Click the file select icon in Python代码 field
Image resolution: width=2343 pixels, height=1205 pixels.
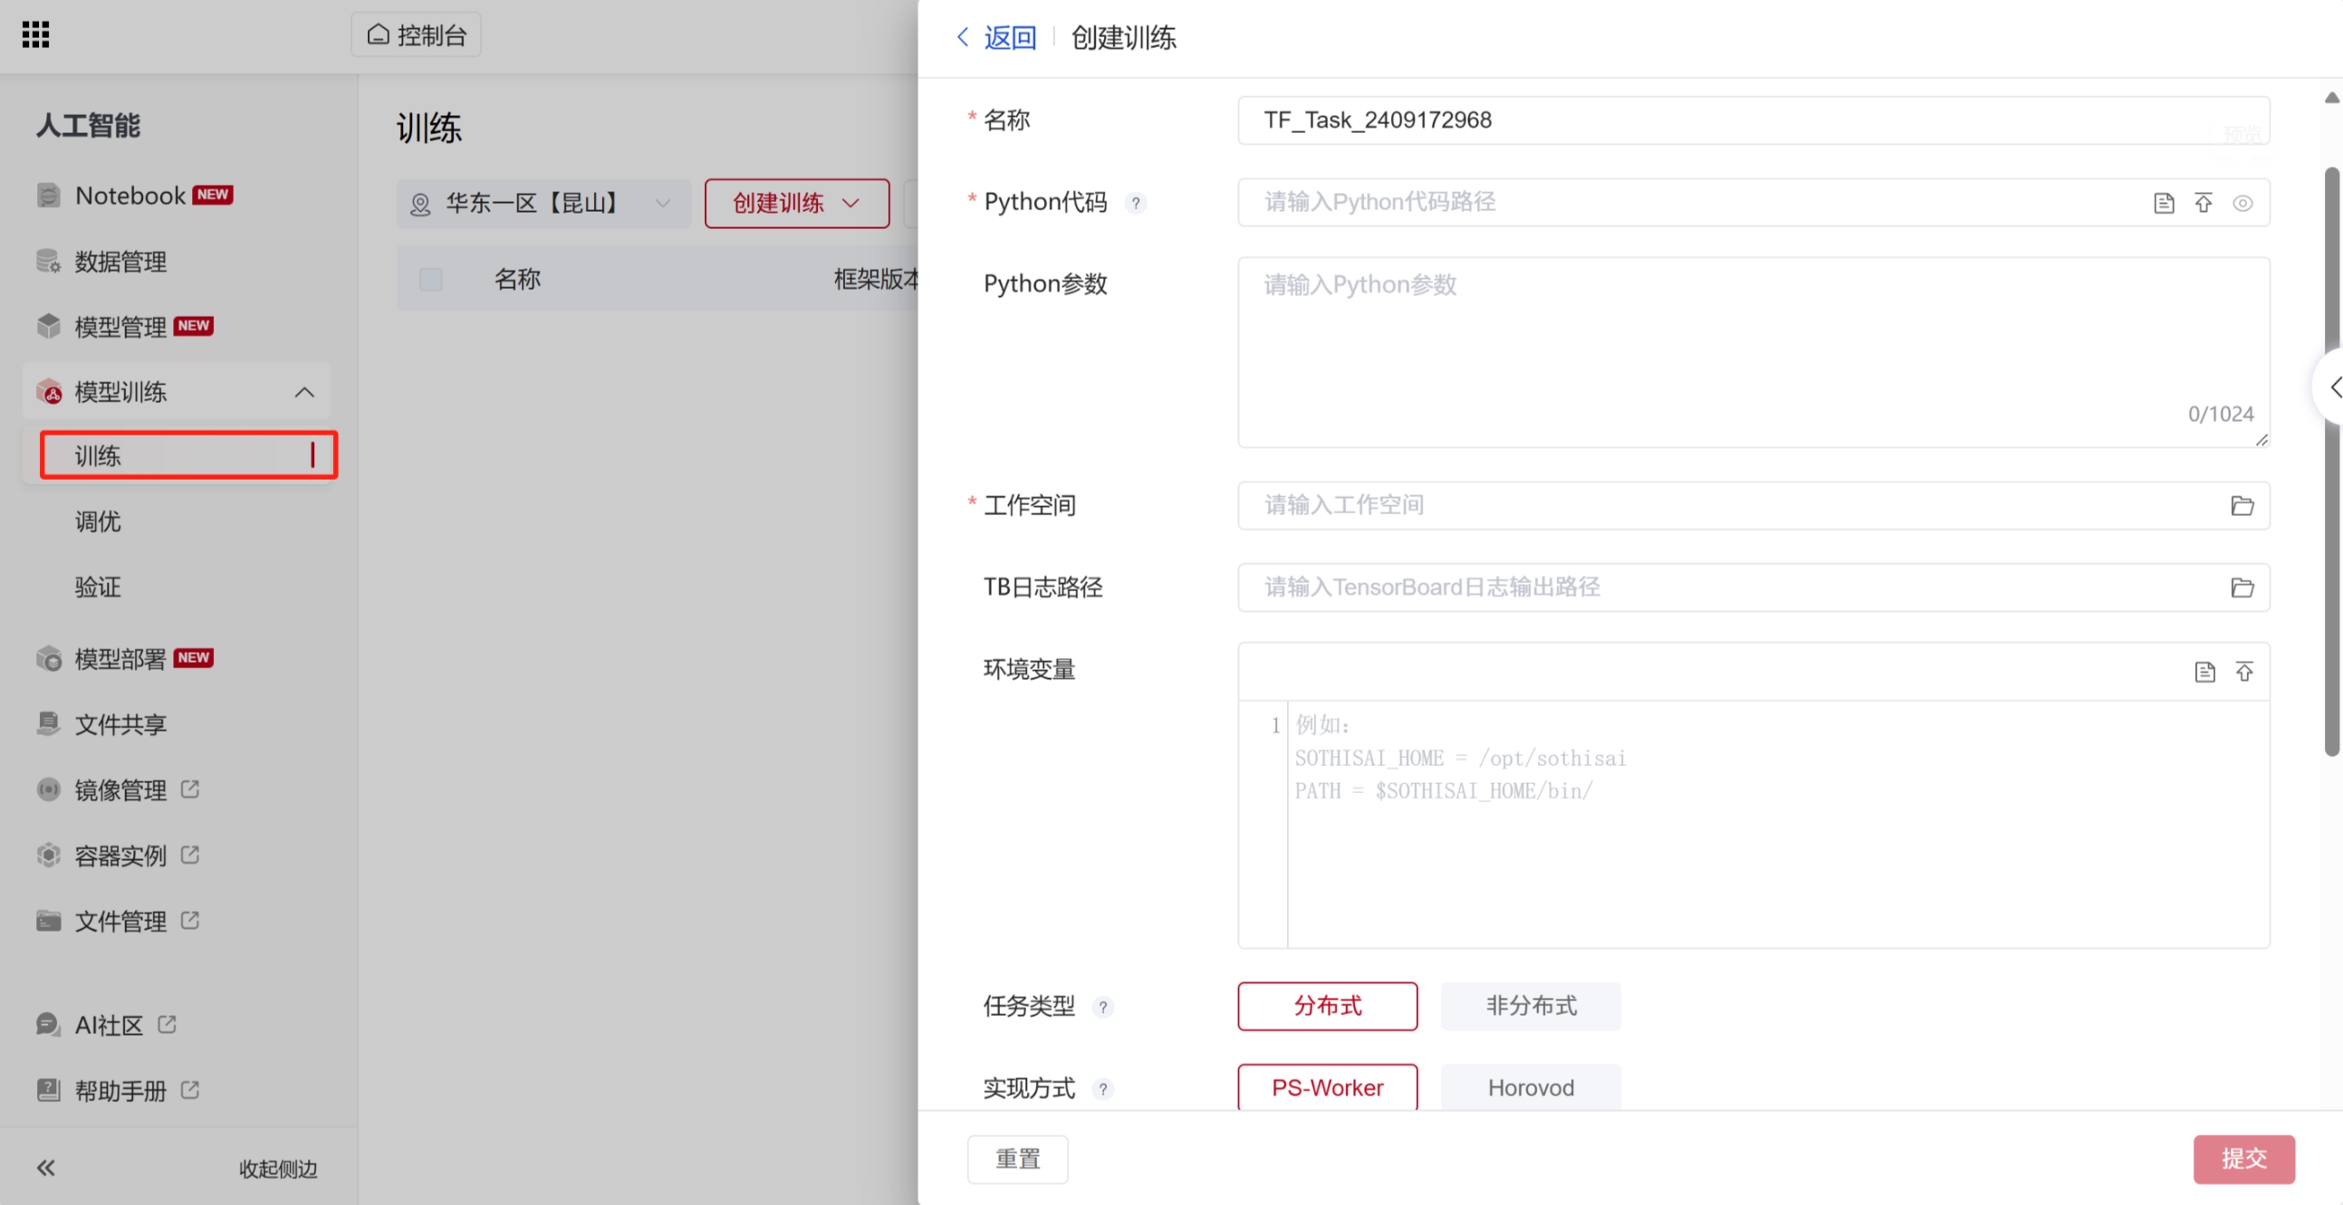pyautogui.click(x=2164, y=203)
